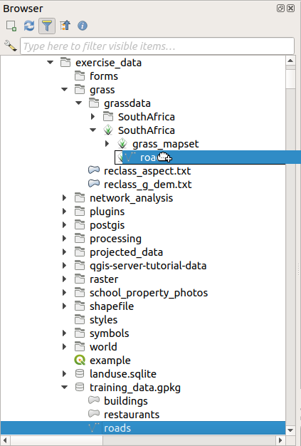
Task: Collapse the exercise_data folder
Action: click(51, 62)
